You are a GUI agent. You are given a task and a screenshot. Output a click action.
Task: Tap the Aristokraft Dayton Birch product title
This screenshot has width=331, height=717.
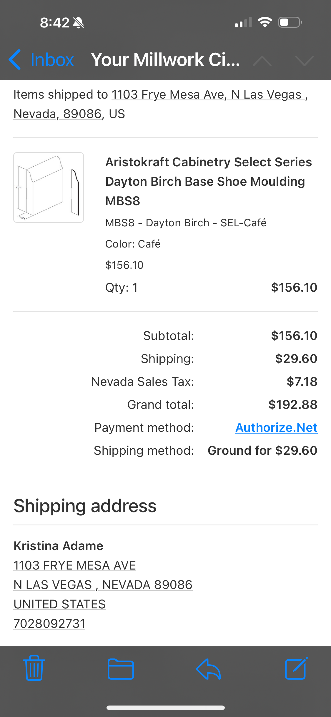coord(208,181)
